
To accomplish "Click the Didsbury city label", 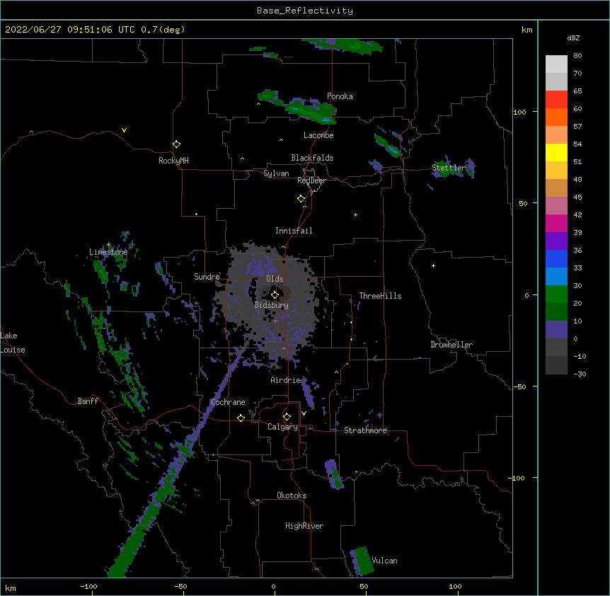I will pos(271,305).
